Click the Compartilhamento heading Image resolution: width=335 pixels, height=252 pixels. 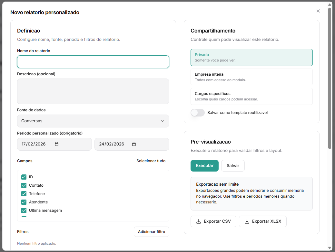tap(213, 31)
